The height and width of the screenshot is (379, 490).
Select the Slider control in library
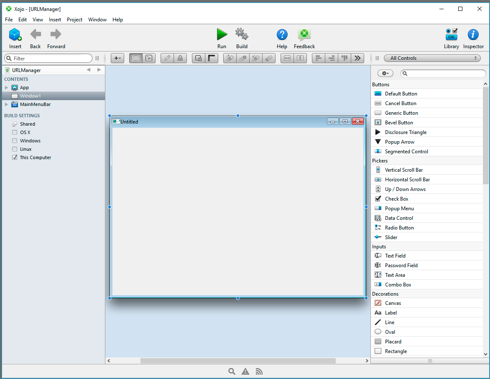pyautogui.click(x=427, y=237)
